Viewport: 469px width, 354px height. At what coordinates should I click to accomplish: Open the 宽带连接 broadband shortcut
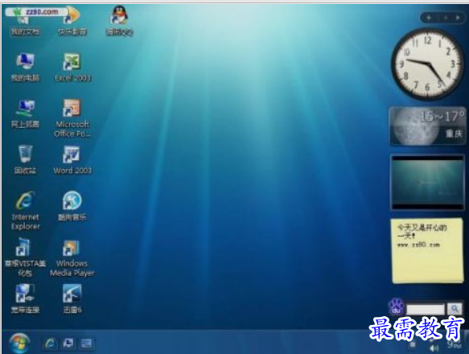(x=25, y=298)
